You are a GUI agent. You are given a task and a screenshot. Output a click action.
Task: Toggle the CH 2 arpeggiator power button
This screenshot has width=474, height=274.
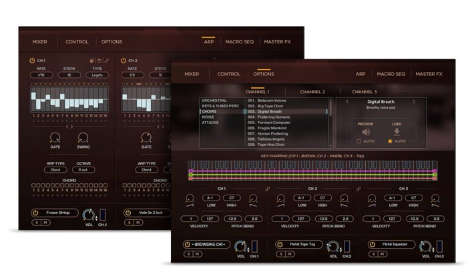point(124,61)
